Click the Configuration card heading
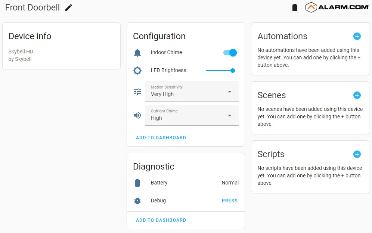Viewport: 372px width, 233px height. pyautogui.click(x=159, y=36)
